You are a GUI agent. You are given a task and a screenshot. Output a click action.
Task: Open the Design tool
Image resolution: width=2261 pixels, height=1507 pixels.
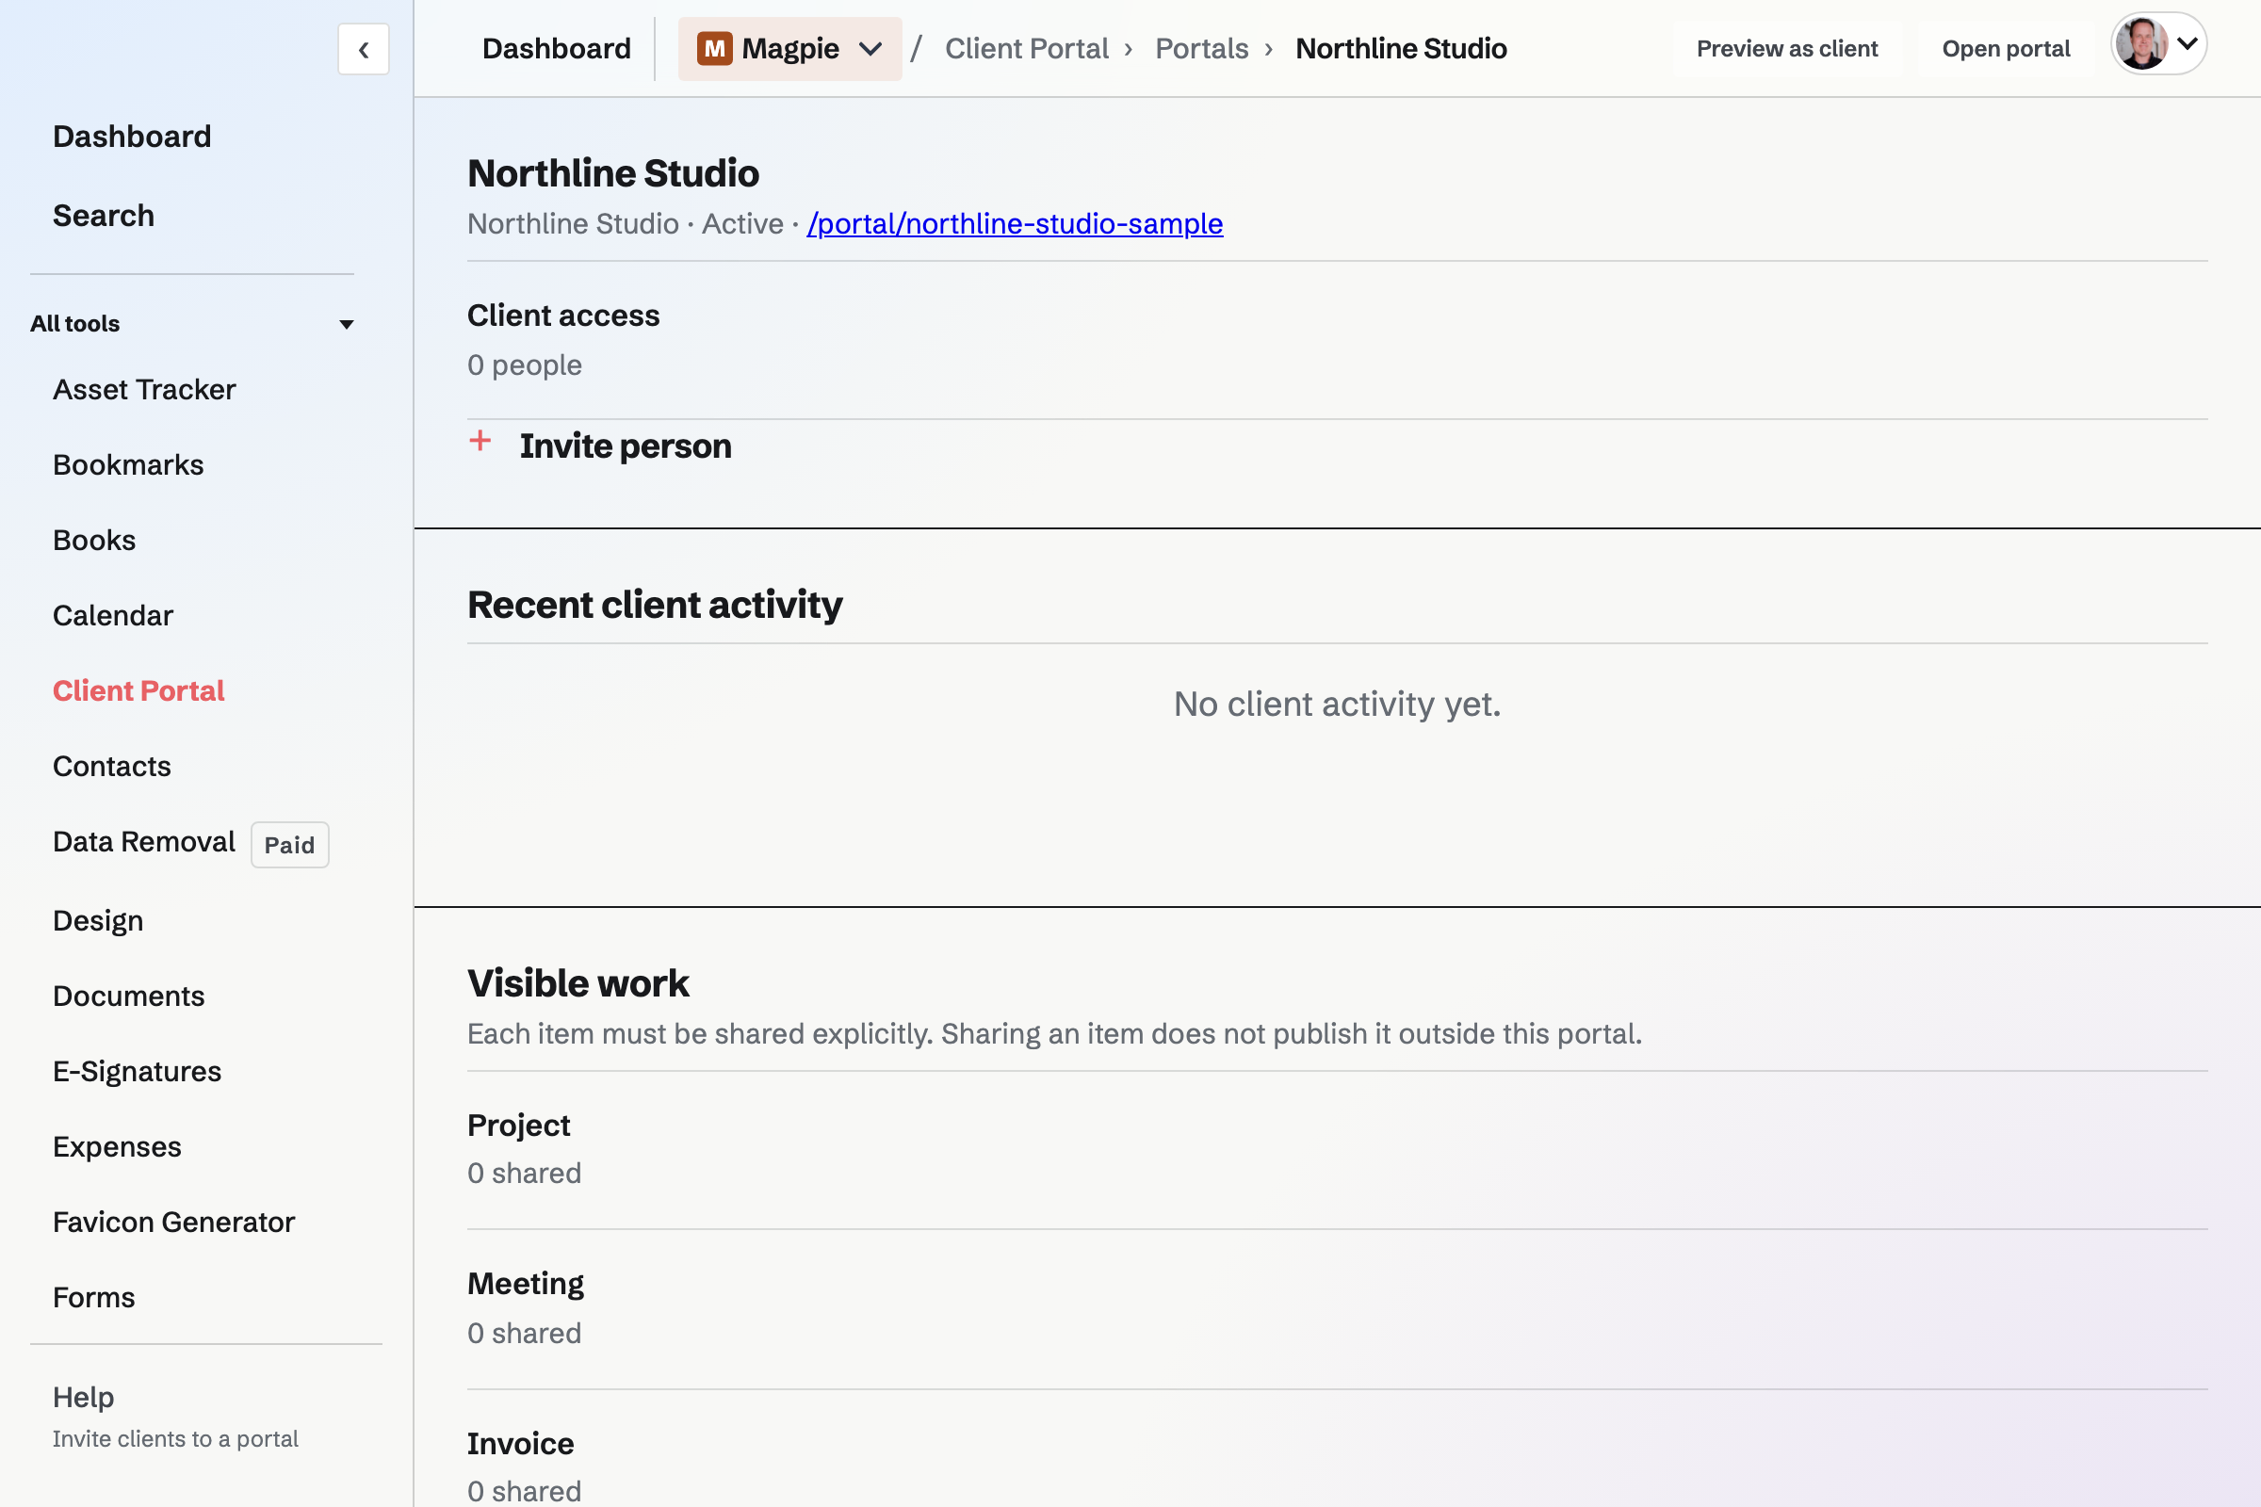coord(98,921)
